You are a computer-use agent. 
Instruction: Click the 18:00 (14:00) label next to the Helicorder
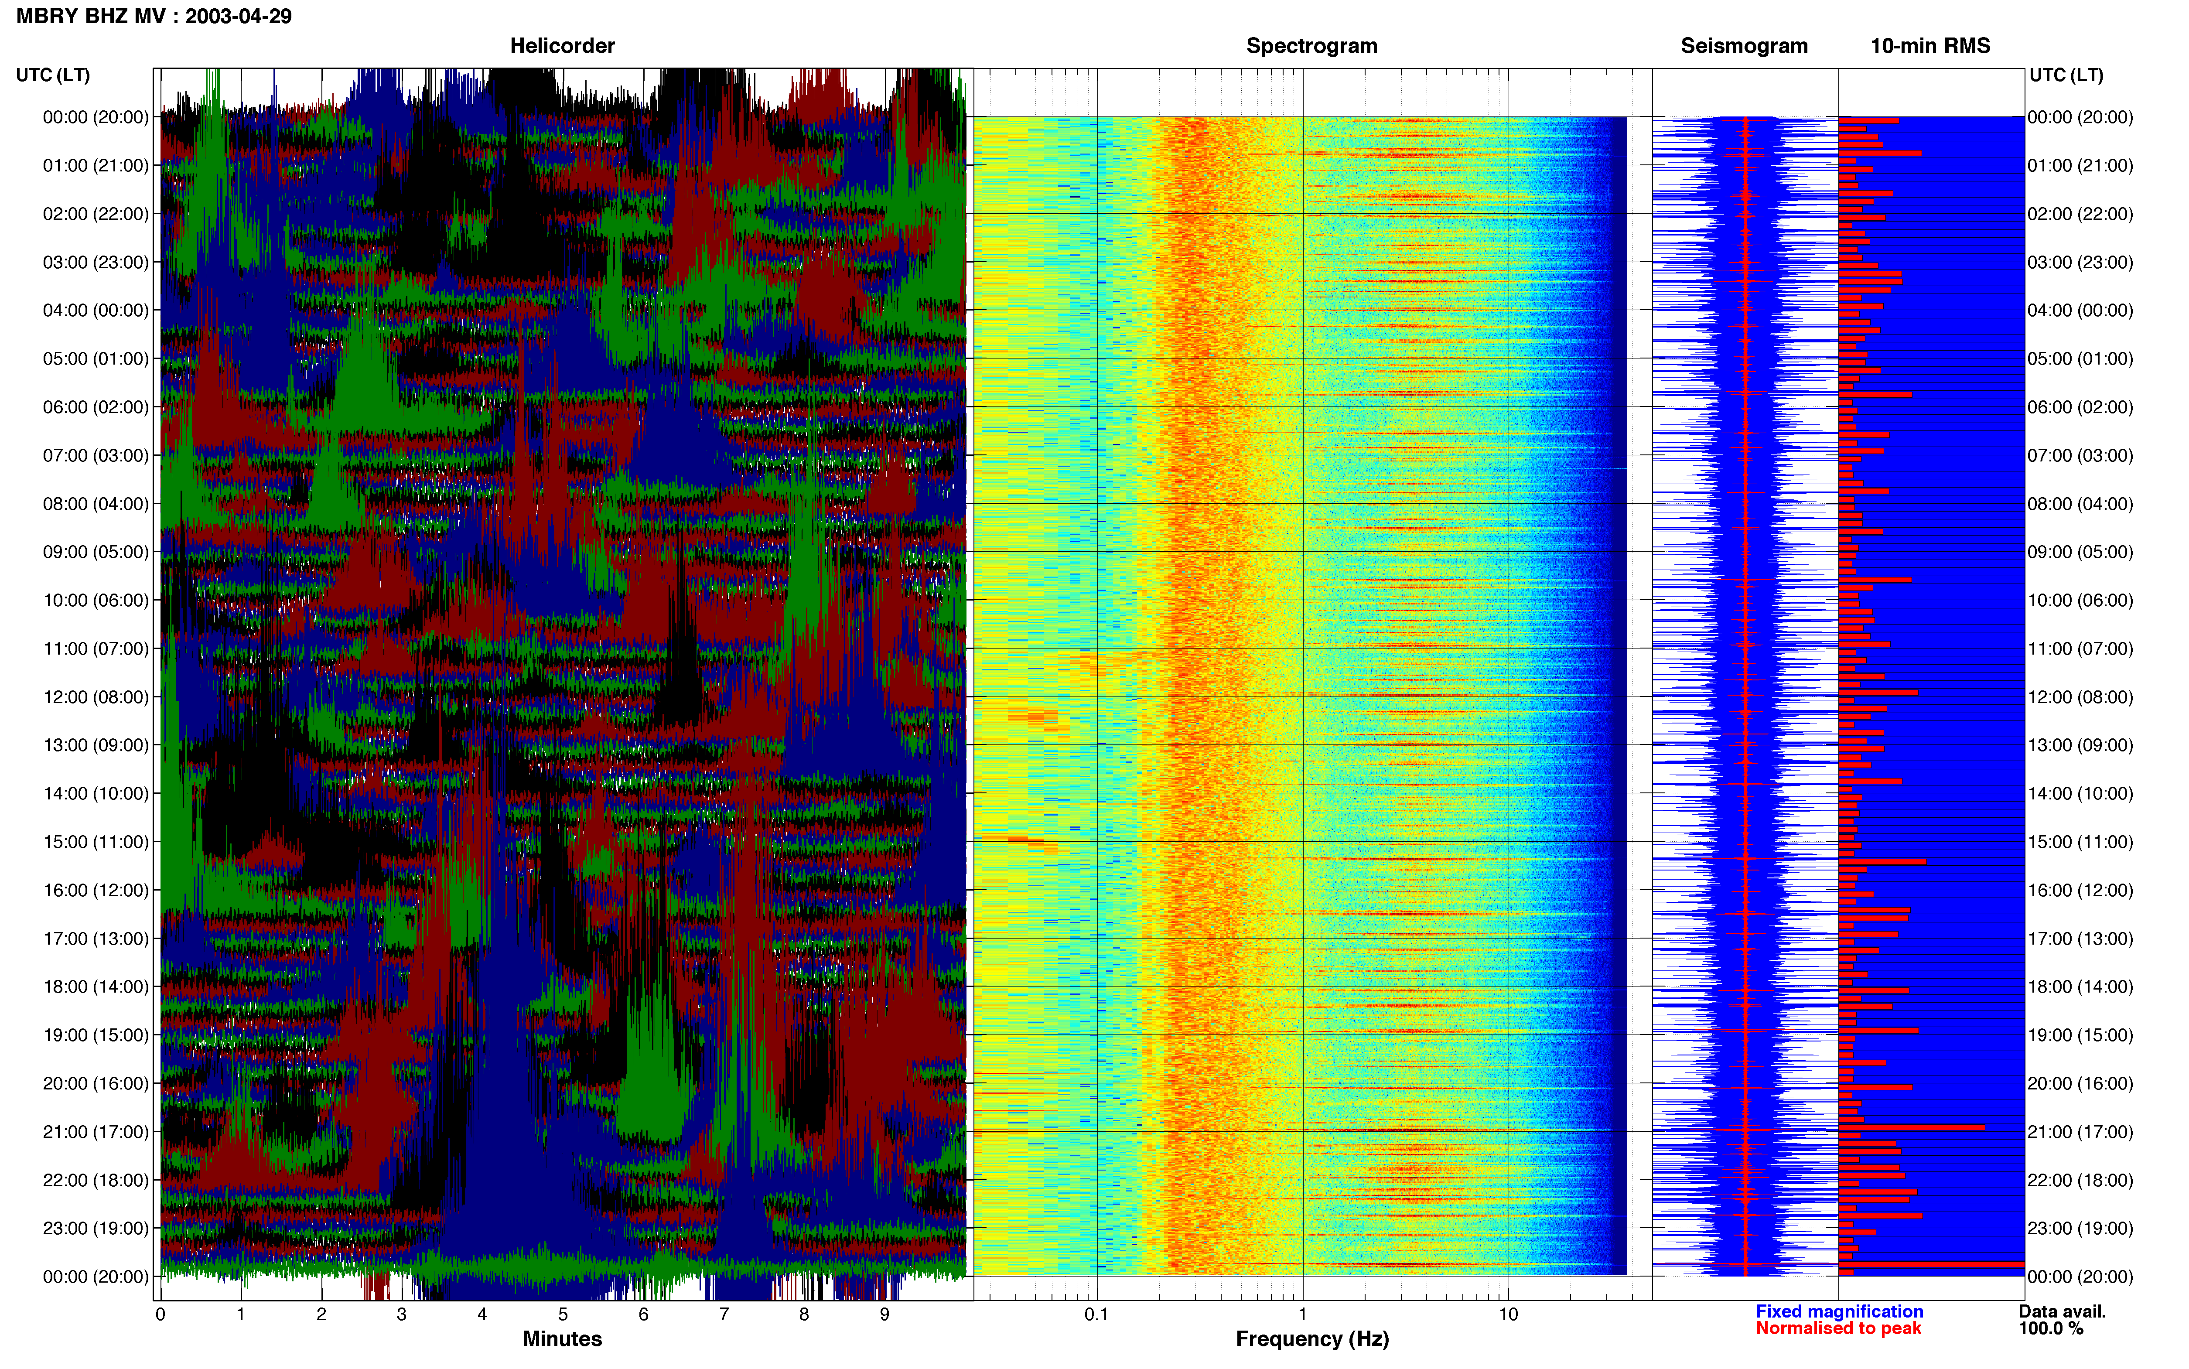point(96,987)
